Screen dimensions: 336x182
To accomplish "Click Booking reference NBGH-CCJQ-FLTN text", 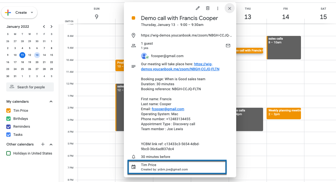I will coord(171,89).
